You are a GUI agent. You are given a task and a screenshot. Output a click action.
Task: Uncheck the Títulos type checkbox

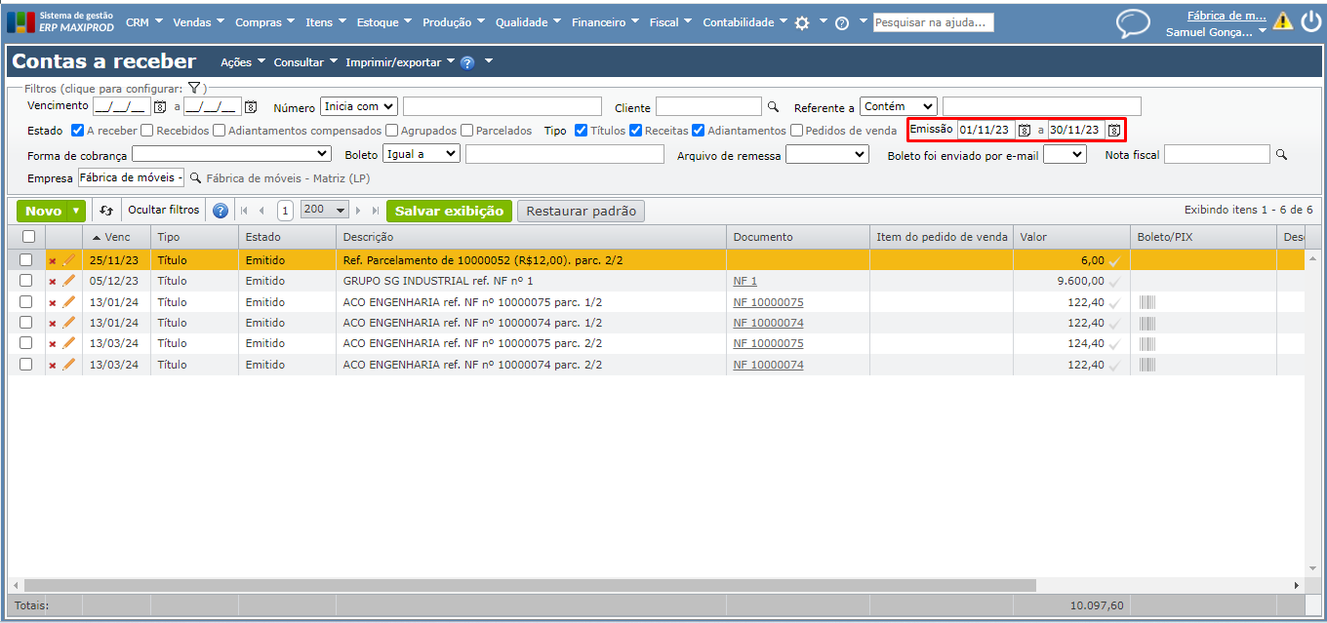581,131
